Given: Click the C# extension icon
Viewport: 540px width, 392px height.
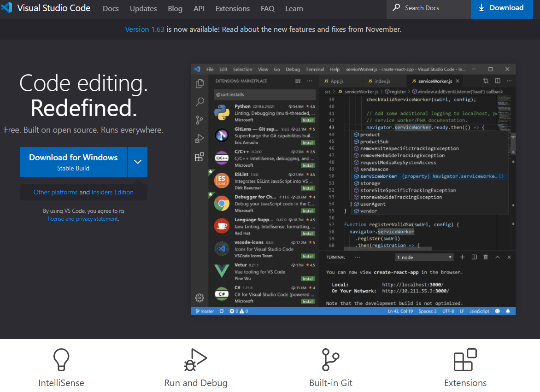Looking at the screenshot, I should coord(222,294).
